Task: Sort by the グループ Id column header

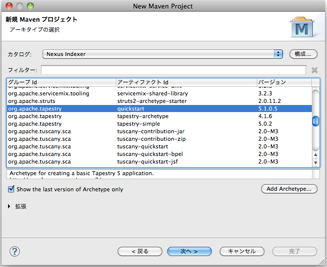Action: tap(61, 82)
